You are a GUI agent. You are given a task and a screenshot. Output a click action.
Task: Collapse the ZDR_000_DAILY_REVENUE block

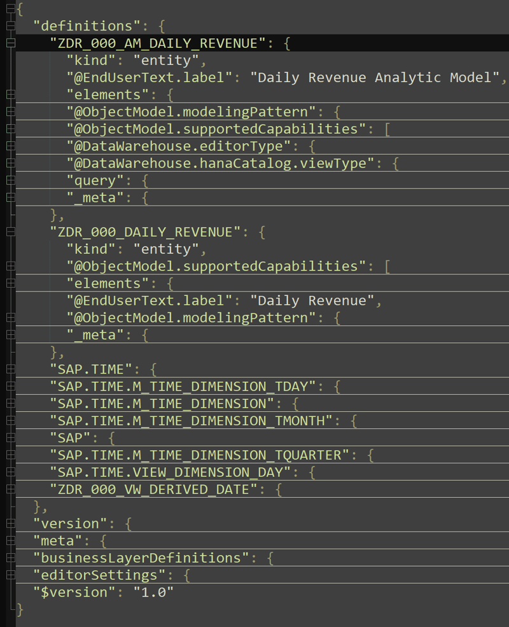click(11, 232)
